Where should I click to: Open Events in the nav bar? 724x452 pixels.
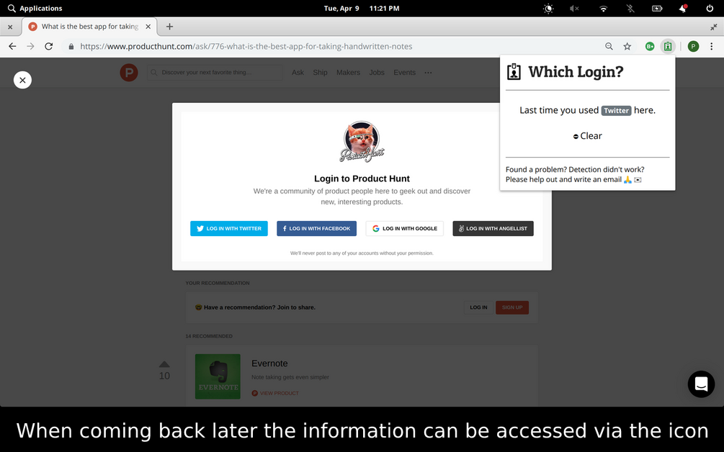pyautogui.click(x=404, y=73)
